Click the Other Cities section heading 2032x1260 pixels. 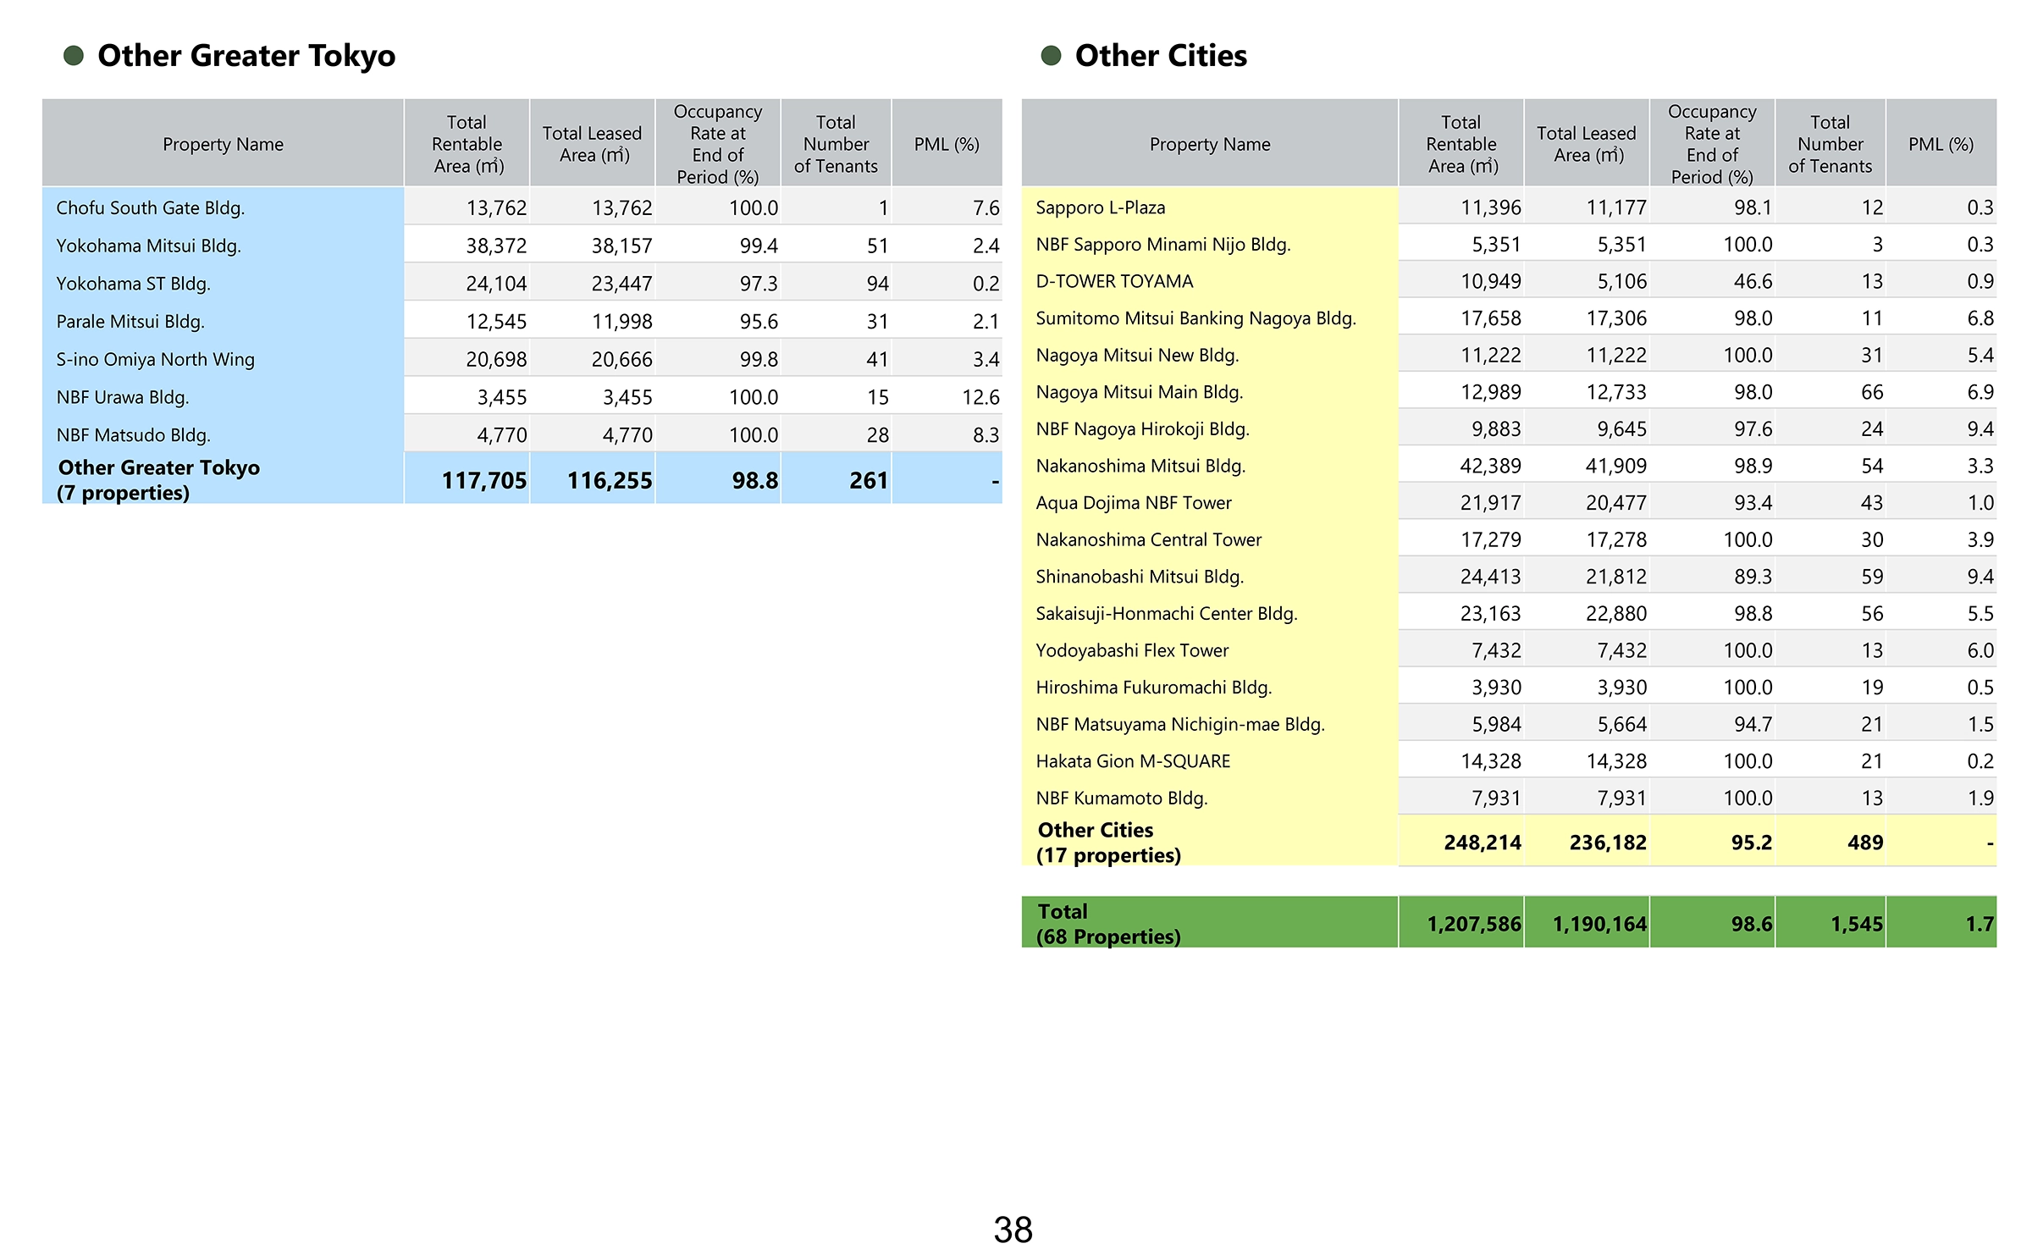(x=1160, y=56)
